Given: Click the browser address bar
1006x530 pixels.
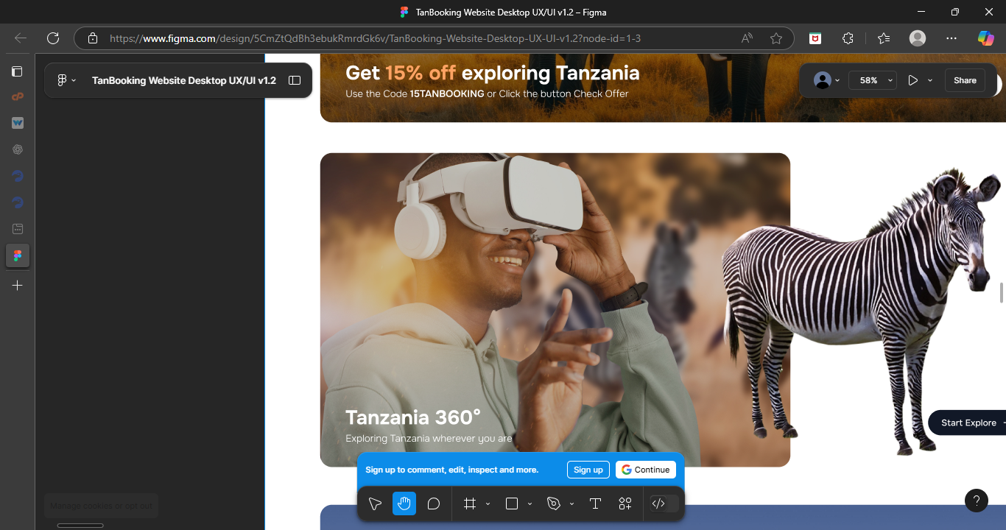Looking at the screenshot, I should (412, 38).
